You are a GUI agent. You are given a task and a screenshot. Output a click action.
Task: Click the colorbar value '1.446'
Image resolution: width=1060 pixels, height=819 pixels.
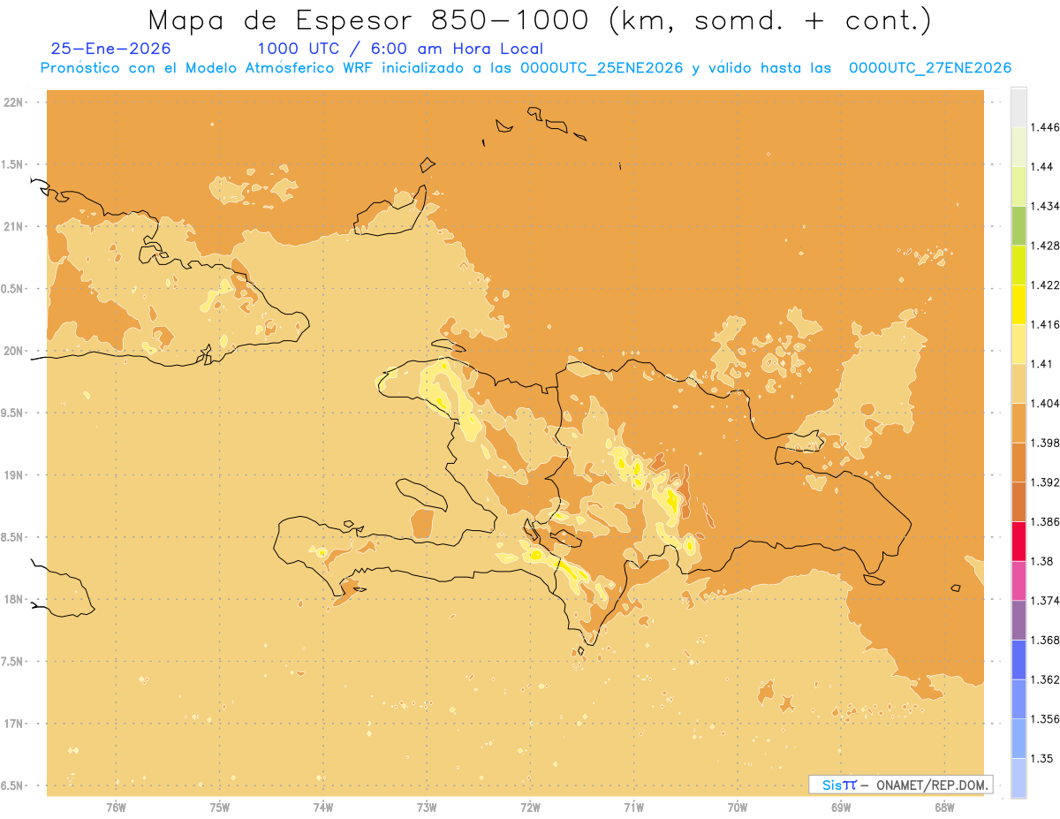pyautogui.click(x=1045, y=127)
